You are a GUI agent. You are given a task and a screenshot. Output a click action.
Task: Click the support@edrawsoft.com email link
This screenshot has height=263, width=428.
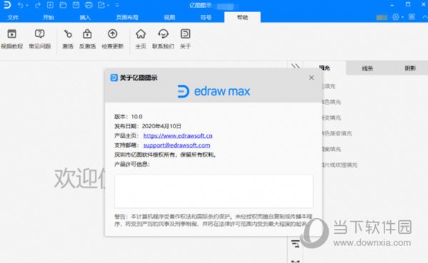click(177, 145)
